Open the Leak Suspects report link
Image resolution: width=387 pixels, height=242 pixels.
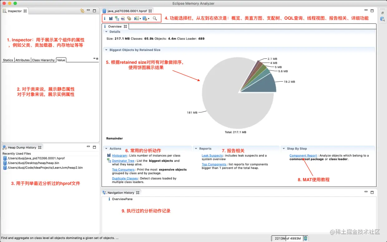212,155
